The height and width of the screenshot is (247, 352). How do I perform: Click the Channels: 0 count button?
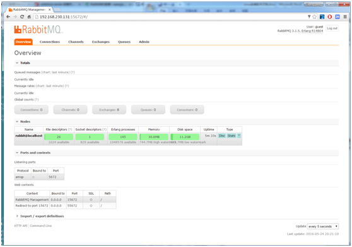tap(70, 110)
